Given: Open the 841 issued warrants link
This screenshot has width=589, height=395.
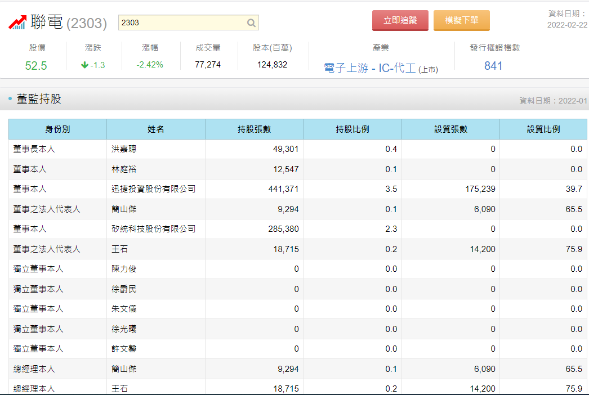Looking at the screenshot, I should pyautogui.click(x=493, y=66).
